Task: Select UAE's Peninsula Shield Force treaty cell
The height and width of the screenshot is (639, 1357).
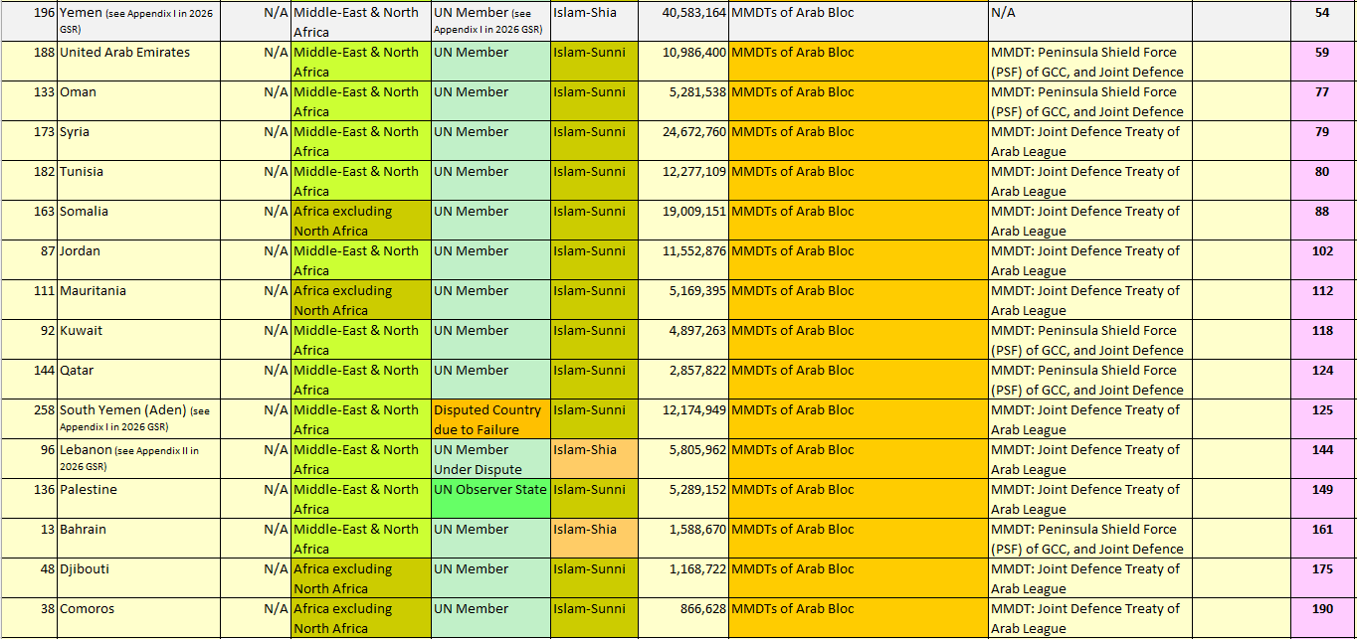Action: coord(1090,62)
